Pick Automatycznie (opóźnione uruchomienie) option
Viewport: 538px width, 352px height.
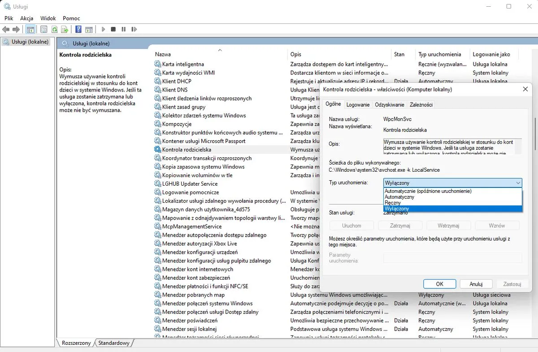[x=428, y=191]
